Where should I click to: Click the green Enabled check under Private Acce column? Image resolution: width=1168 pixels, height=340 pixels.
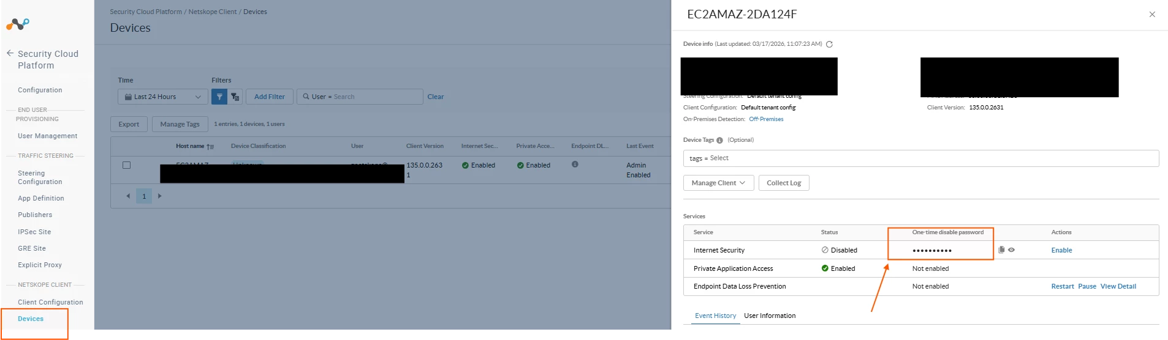point(520,165)
